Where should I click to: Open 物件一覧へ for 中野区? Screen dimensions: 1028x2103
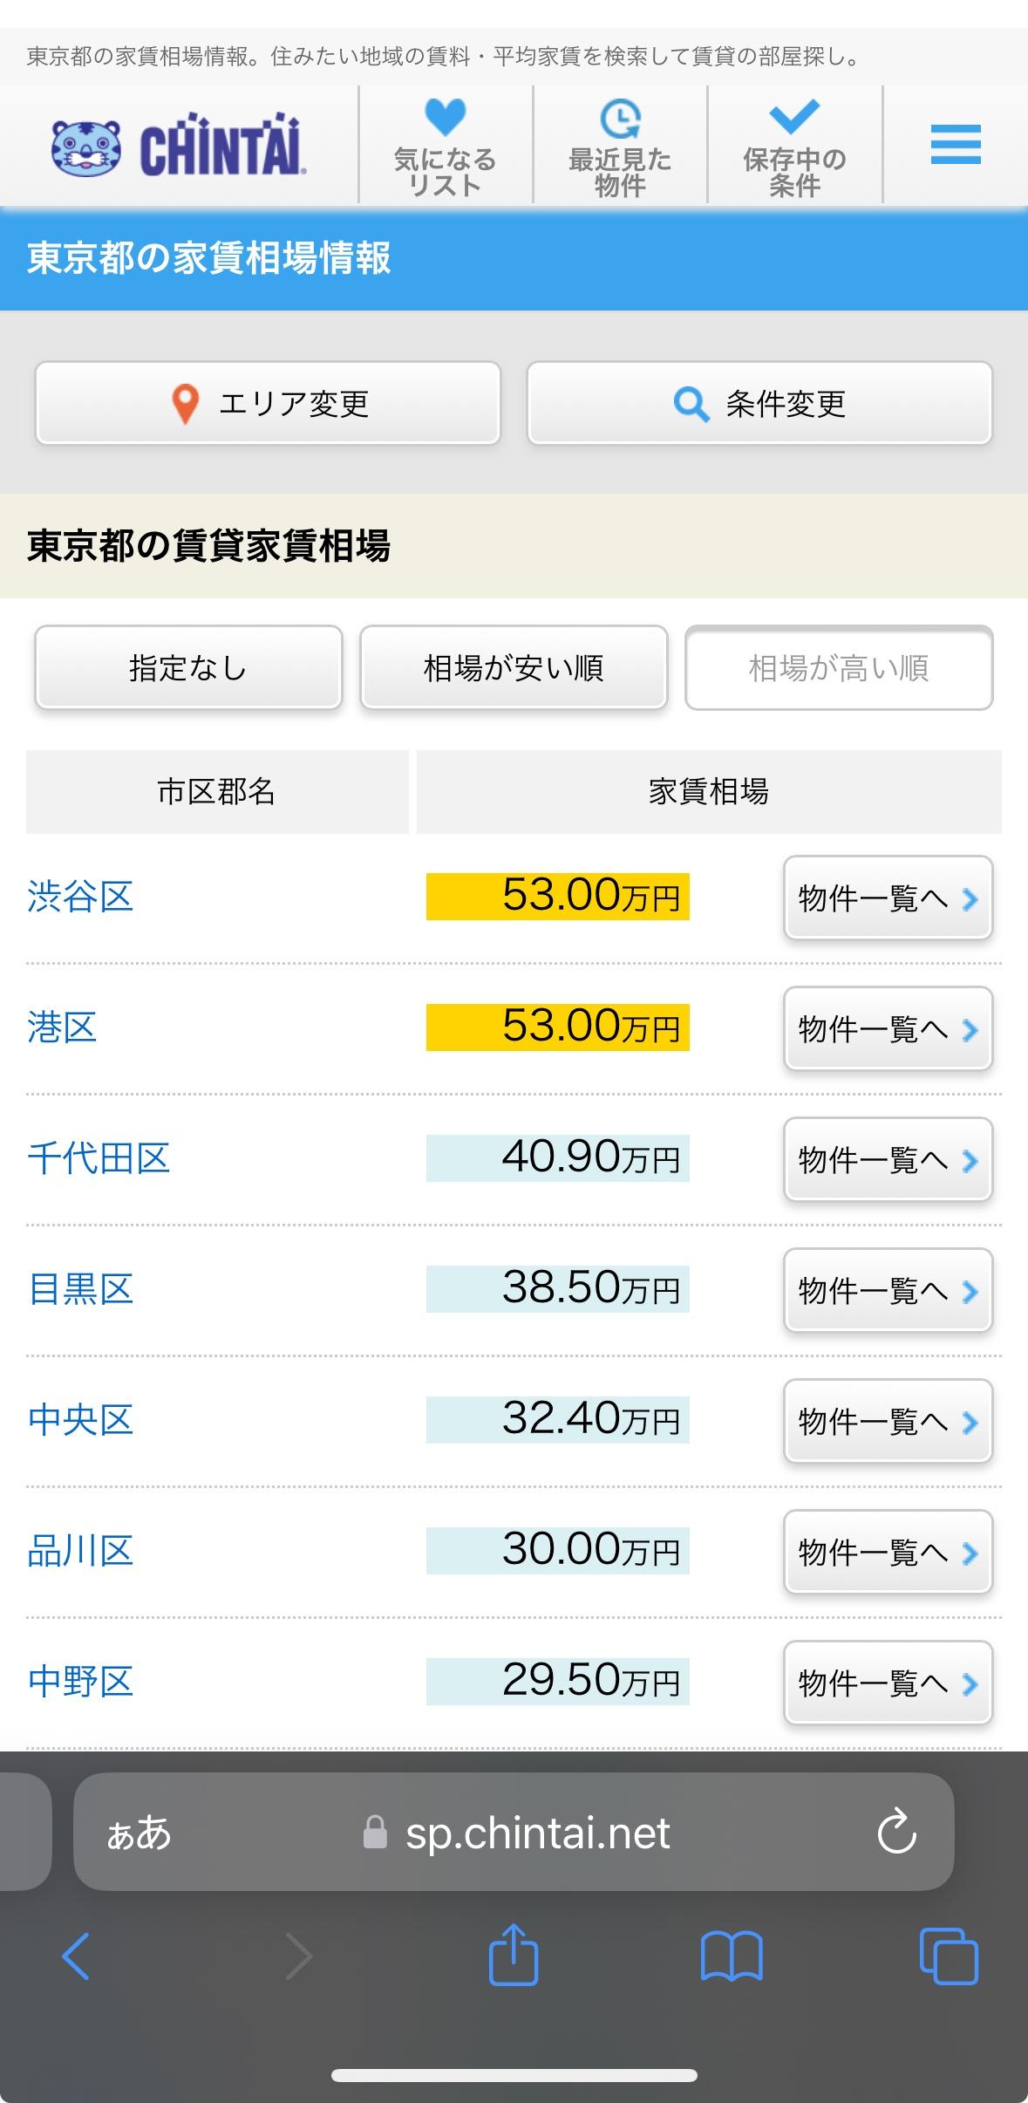pos(888,1683)
